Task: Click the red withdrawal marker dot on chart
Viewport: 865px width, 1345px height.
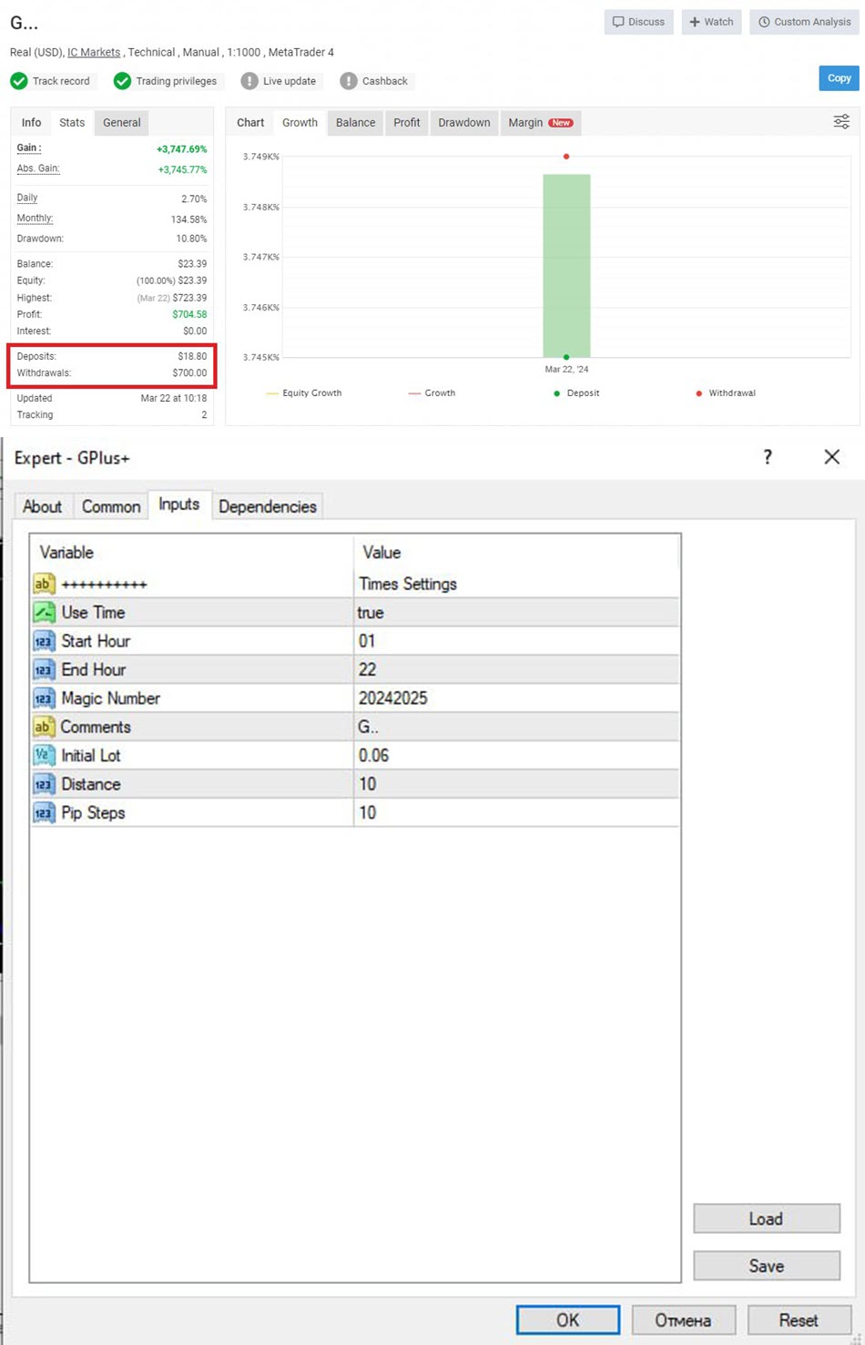Action: [x=566, y=157]
